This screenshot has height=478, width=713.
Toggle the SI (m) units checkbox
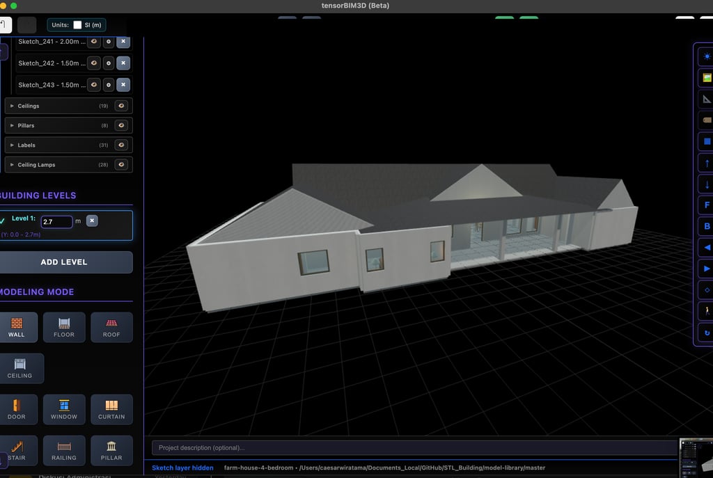tap(77, 25)
